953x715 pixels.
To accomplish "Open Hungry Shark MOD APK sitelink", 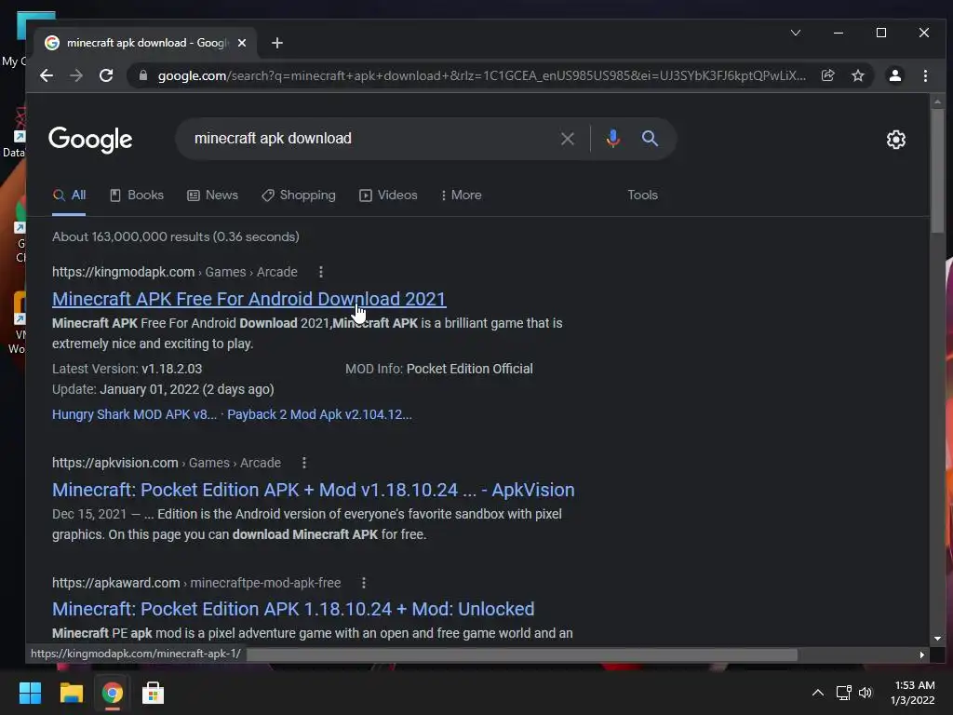I will point(134,414).
